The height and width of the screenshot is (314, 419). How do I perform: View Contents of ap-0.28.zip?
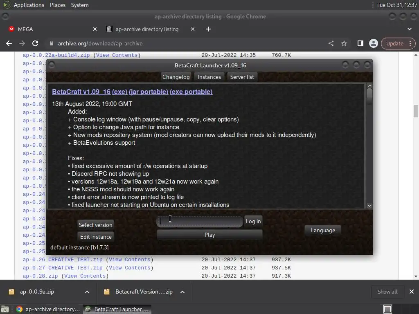click(85, 276)
